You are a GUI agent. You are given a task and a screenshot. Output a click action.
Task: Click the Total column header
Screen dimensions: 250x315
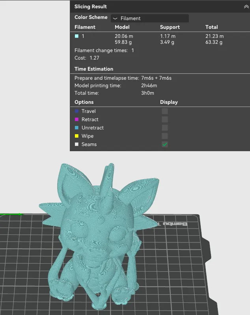tap(211, 27)
